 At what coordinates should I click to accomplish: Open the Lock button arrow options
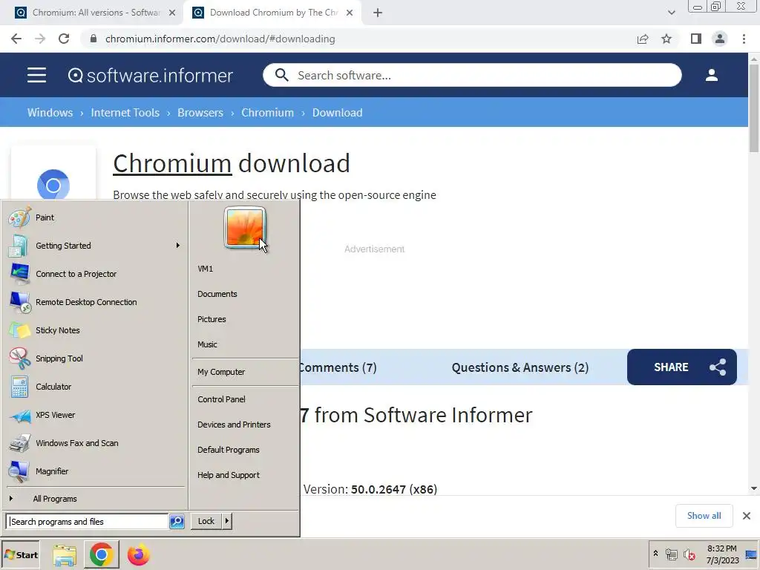click(x=227, y=521)
